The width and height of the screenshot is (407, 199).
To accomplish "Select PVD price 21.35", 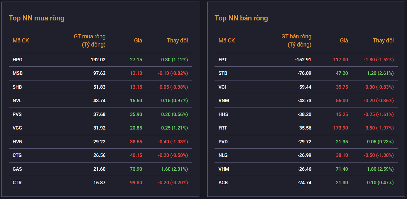I will (342, 142).
